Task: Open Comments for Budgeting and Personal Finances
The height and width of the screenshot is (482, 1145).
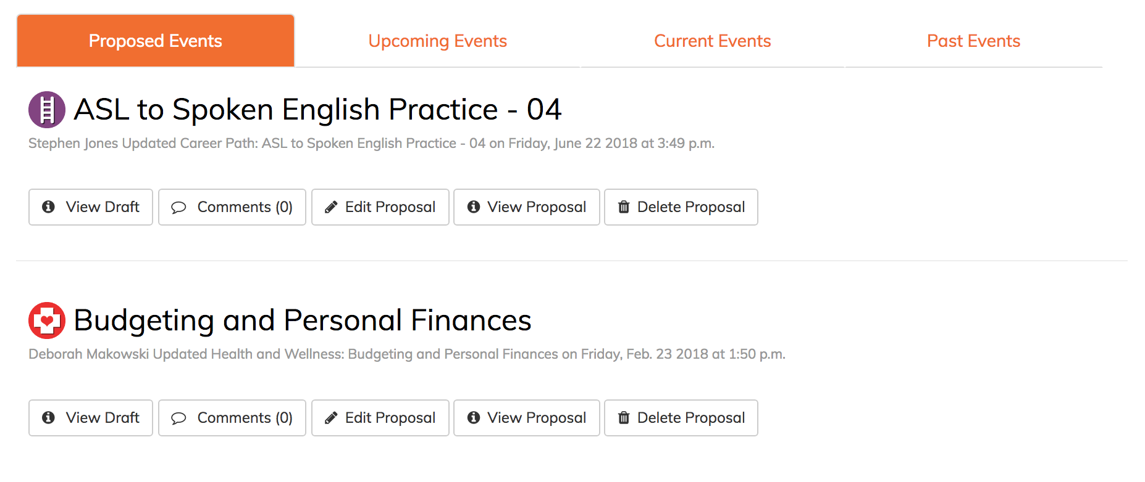Action: (x=232, y=418)
